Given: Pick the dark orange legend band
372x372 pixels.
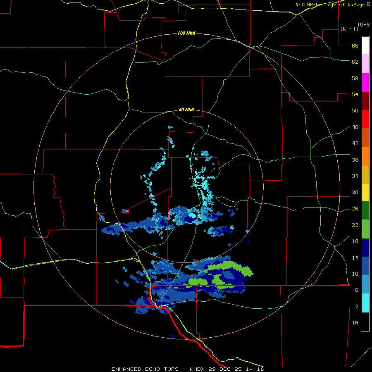Looking at the screenshot, I should [x=365, y=137].
